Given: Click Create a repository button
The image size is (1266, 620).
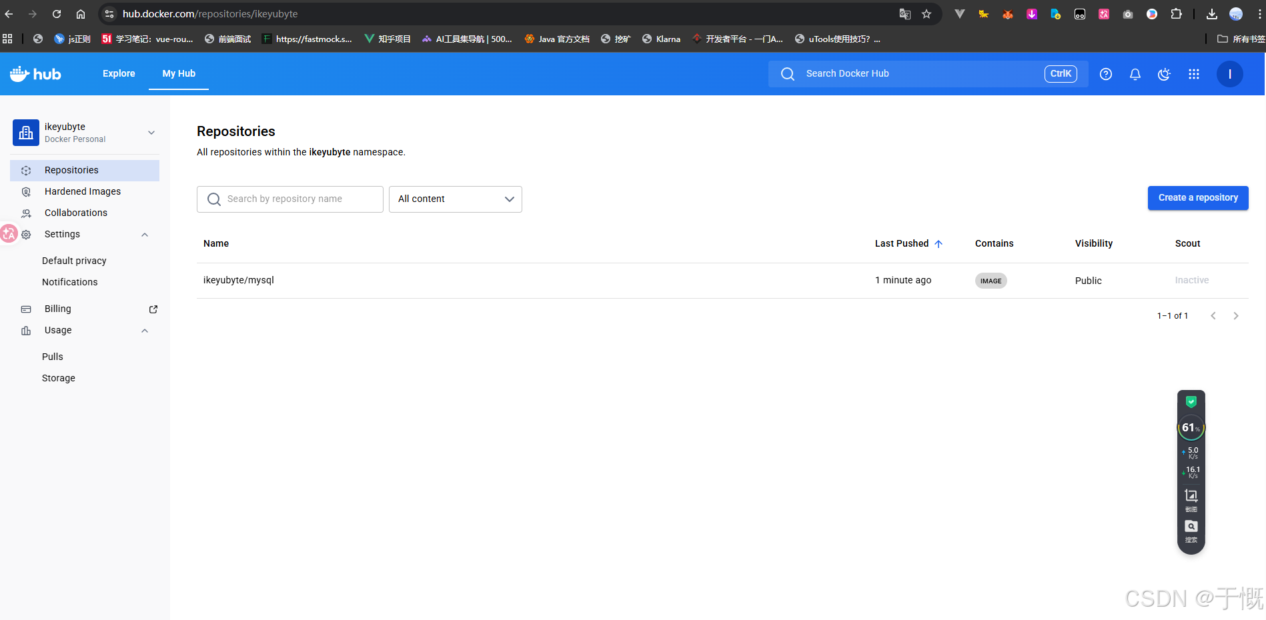Looking at the screenshot, I should point(1198,198).
